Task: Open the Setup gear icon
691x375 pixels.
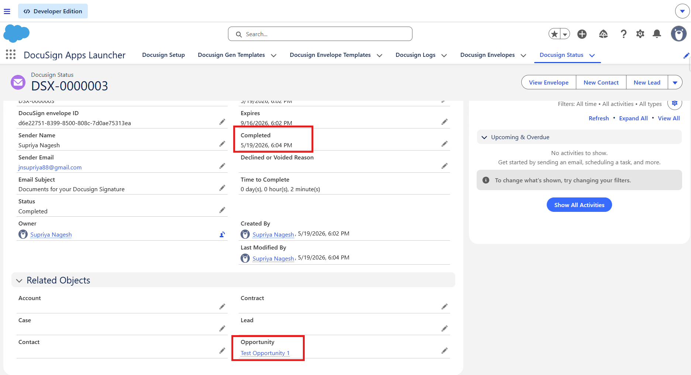Action: point(640,34)
